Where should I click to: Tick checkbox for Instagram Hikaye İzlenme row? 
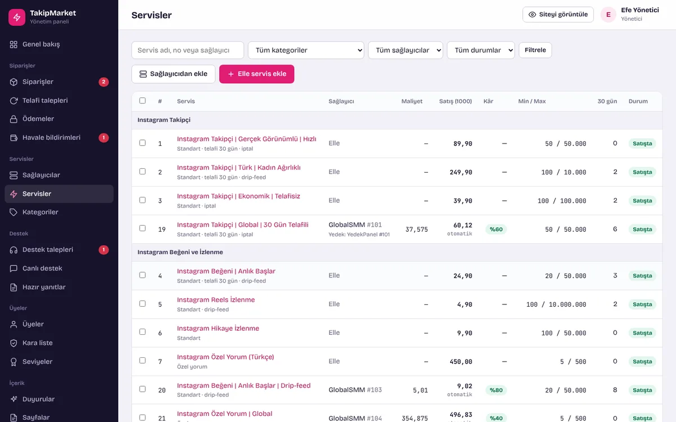(x=143, y=332)
